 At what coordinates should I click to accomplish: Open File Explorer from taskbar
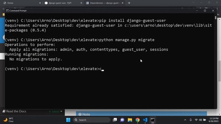tap(130, 120)
